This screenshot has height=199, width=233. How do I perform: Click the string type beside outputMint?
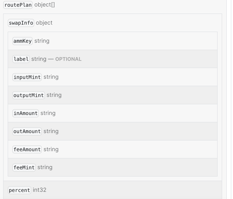click(x=54, y=95)
